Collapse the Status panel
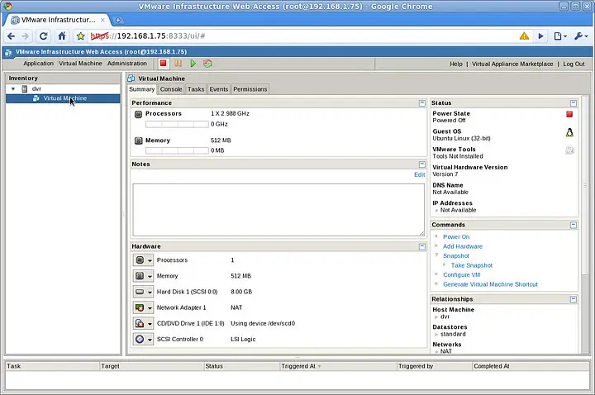Screen dimensions: 595x395 pos(574,103)
